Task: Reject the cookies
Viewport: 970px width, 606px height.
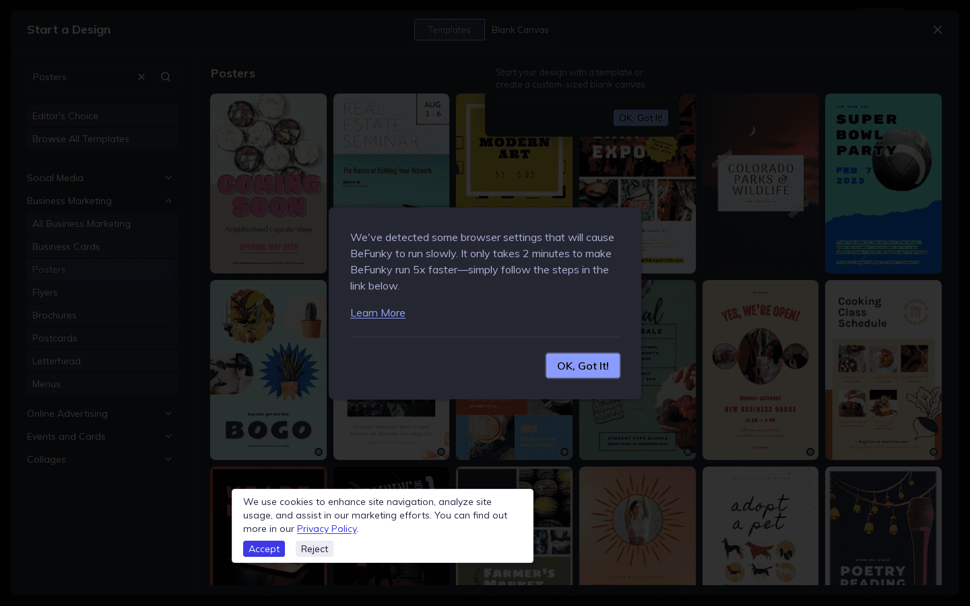Action: pos(315,549)
